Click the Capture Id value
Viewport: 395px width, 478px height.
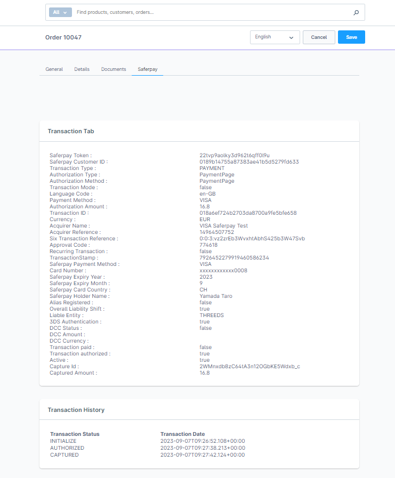(x=249, y=367)
